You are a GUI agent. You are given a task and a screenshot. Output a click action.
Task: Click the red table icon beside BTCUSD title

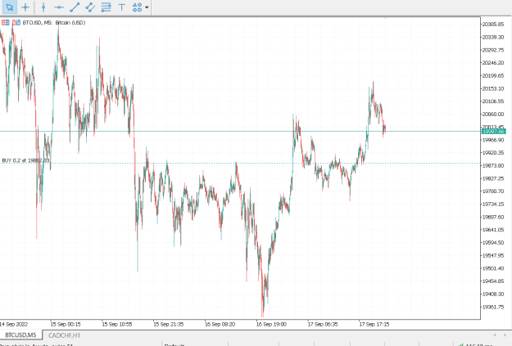[x=5, y=23]
